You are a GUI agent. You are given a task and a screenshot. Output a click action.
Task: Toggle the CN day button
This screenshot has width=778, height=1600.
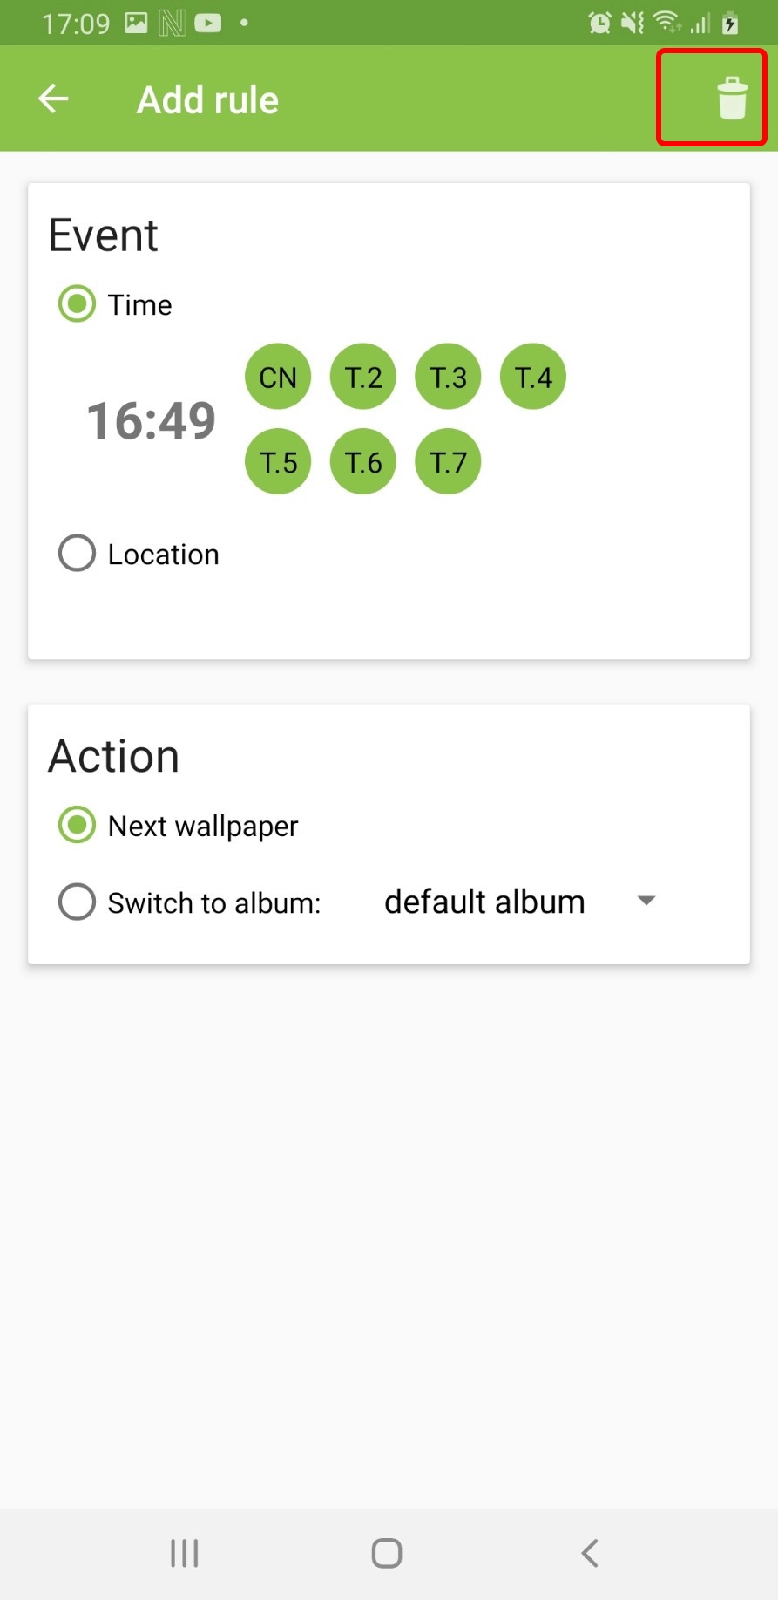coord(278,378)
